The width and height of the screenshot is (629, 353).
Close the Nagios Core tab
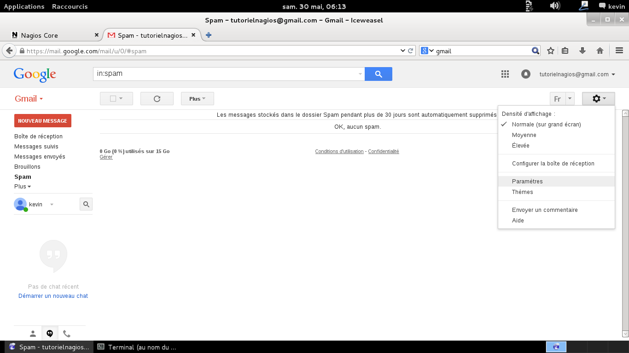click(96, 35)
